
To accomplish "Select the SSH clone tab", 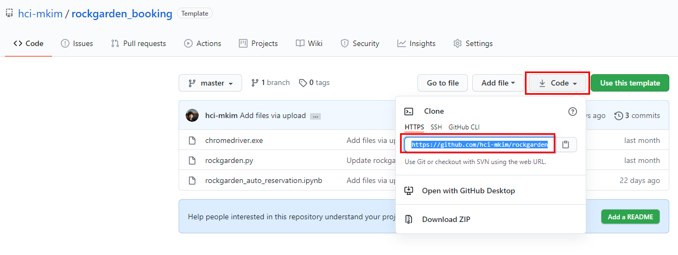I will [x=436, y=127].
